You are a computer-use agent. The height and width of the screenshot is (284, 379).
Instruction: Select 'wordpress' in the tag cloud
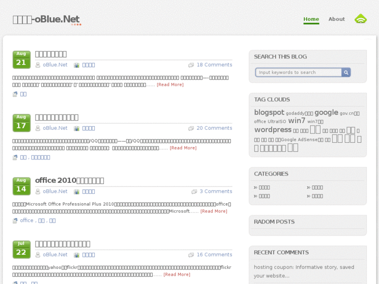(273, 130)
